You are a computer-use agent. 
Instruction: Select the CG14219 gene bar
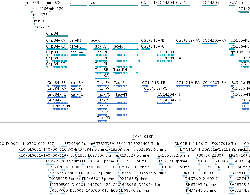[183, 6]
